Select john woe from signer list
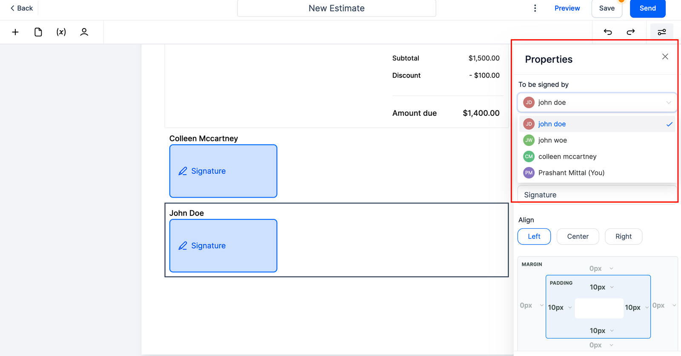Viewport: 681px width, 356px height. [x=552, y=140]
